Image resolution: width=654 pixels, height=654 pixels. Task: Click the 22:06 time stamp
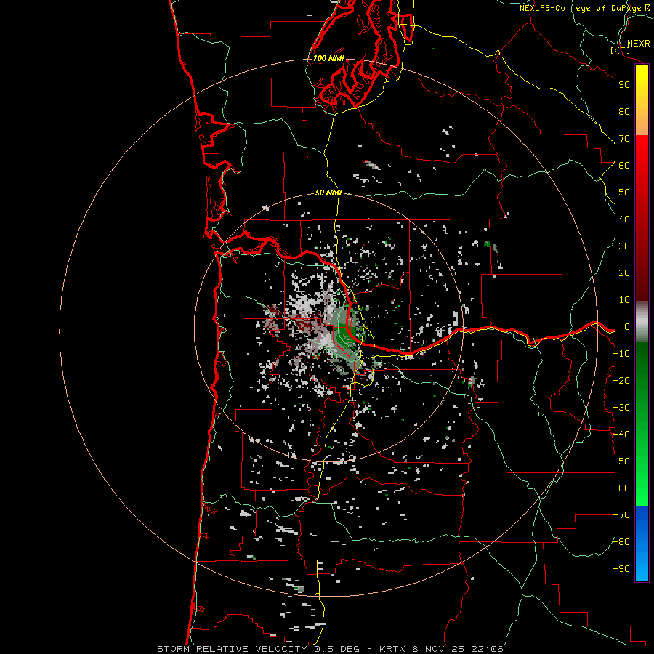tap(487, 649)
